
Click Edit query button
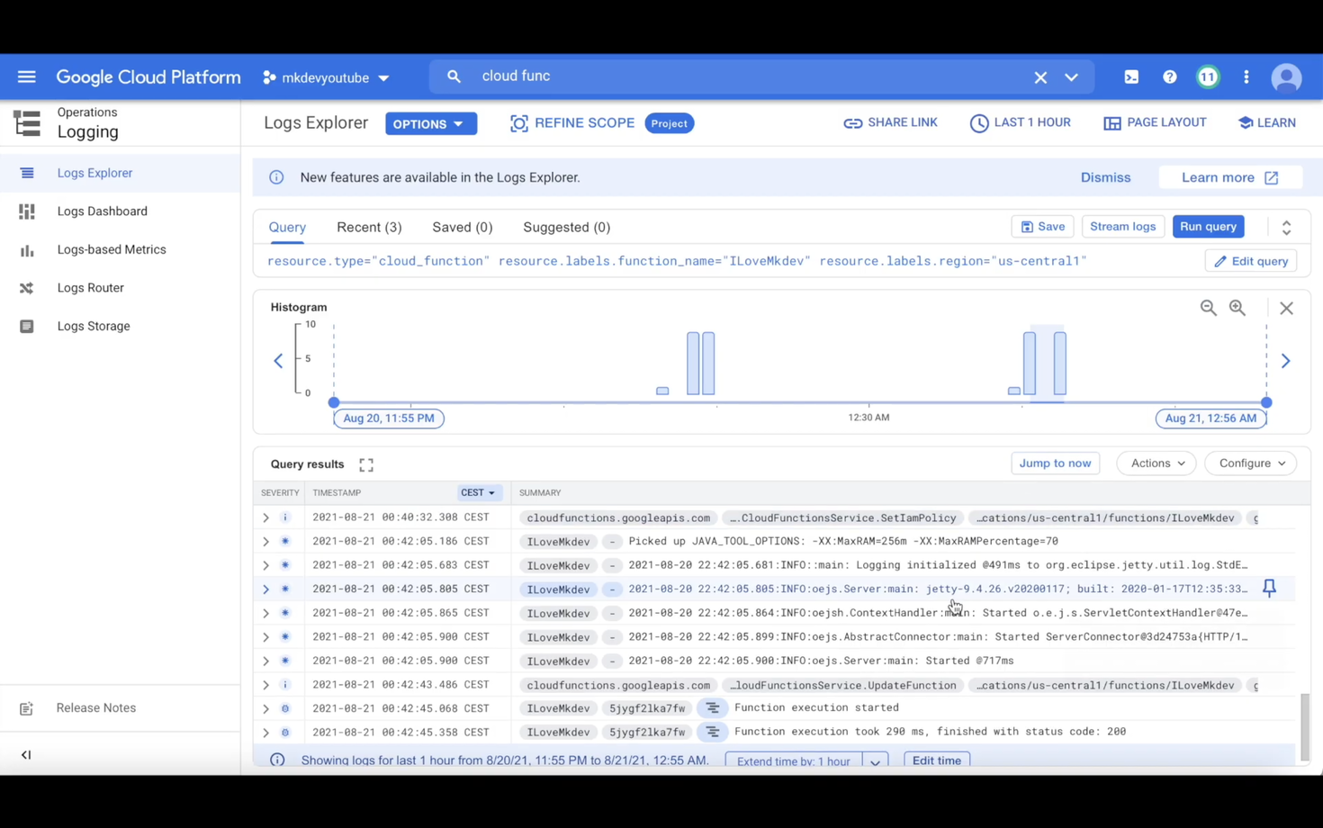click(x=1250, y=261)
